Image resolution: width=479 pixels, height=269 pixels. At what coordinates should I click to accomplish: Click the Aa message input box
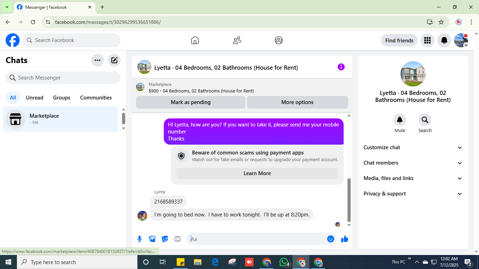(x=262, y=239)
